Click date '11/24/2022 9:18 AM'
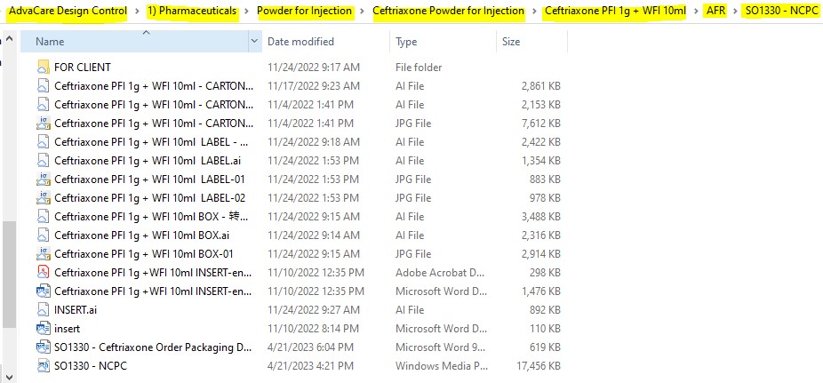Screen dimensions: 823x383 point(314,141)
